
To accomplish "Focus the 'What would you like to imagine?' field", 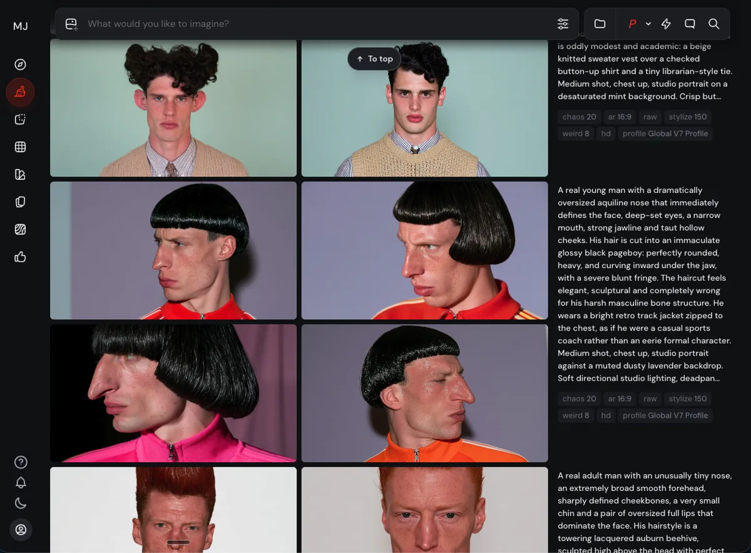I will pyautogui.click(x=316, y=24).
